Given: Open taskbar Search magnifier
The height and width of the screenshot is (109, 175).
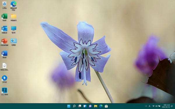Looking at the screenshot, I should pos(74,106).
